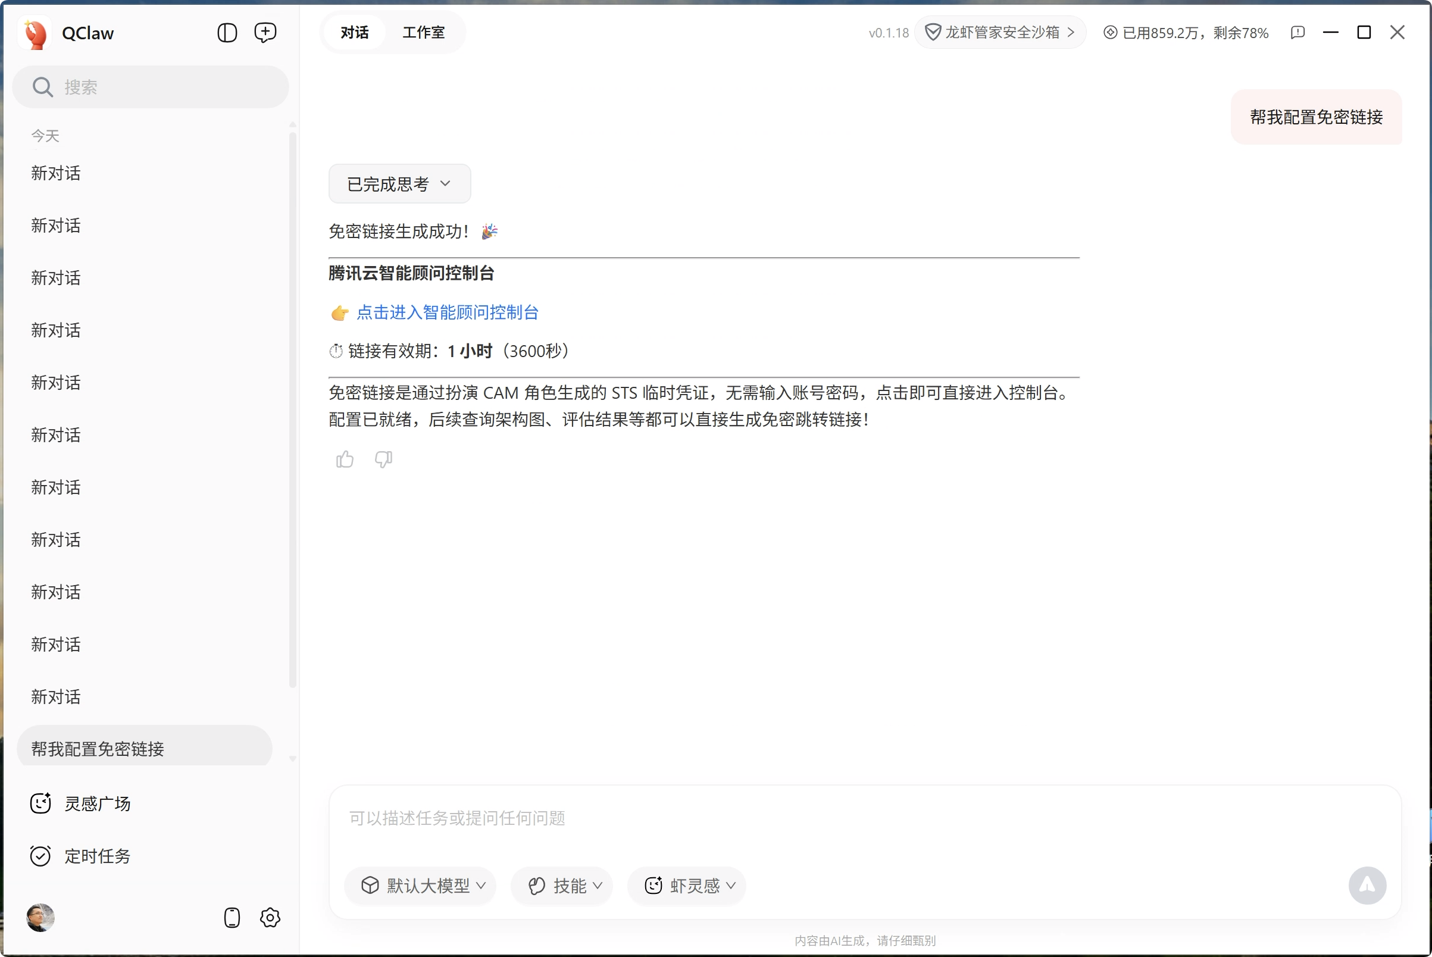Click the mobile phone icon
Image resolution: width=1432 pixels, height=957 pixels.
[x=232, y=917]
